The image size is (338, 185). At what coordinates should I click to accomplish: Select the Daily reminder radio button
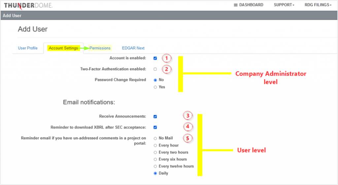point(155,173)
